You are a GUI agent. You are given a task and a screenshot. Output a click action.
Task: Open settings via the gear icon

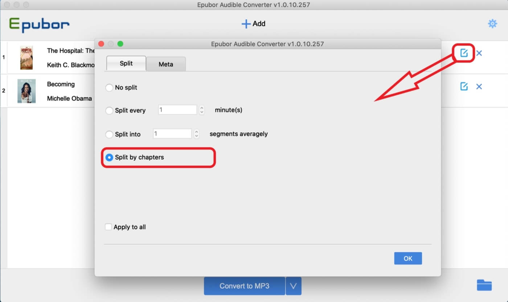[x=492, y=24]
